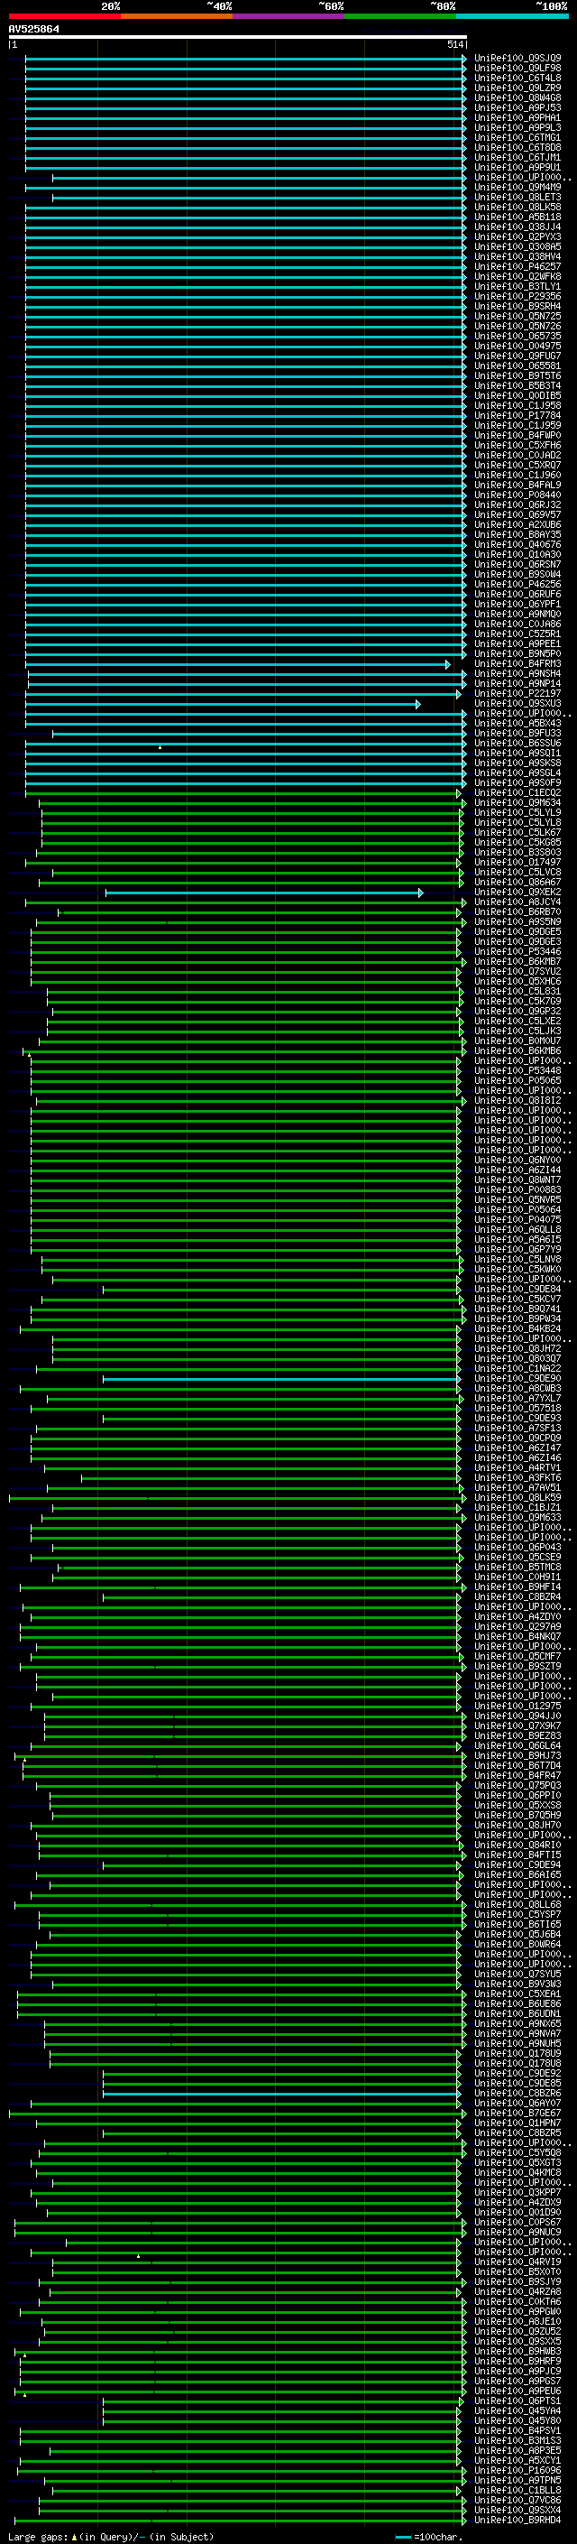This screenshot has height=2544, width=577.
Task: Select the UniRef100_B3S803 label
Action: point(517,852)
